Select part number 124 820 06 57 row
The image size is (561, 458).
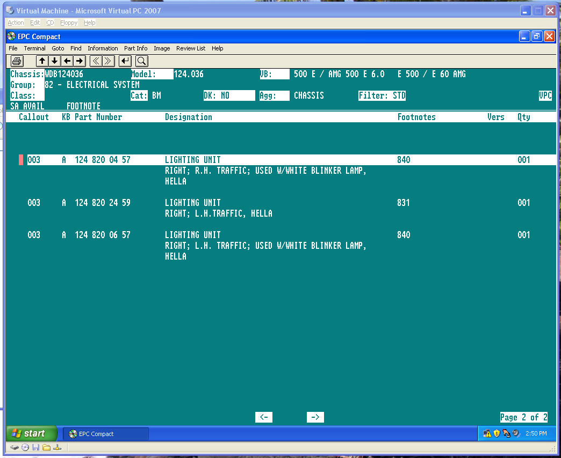click(x=102, y=235)
